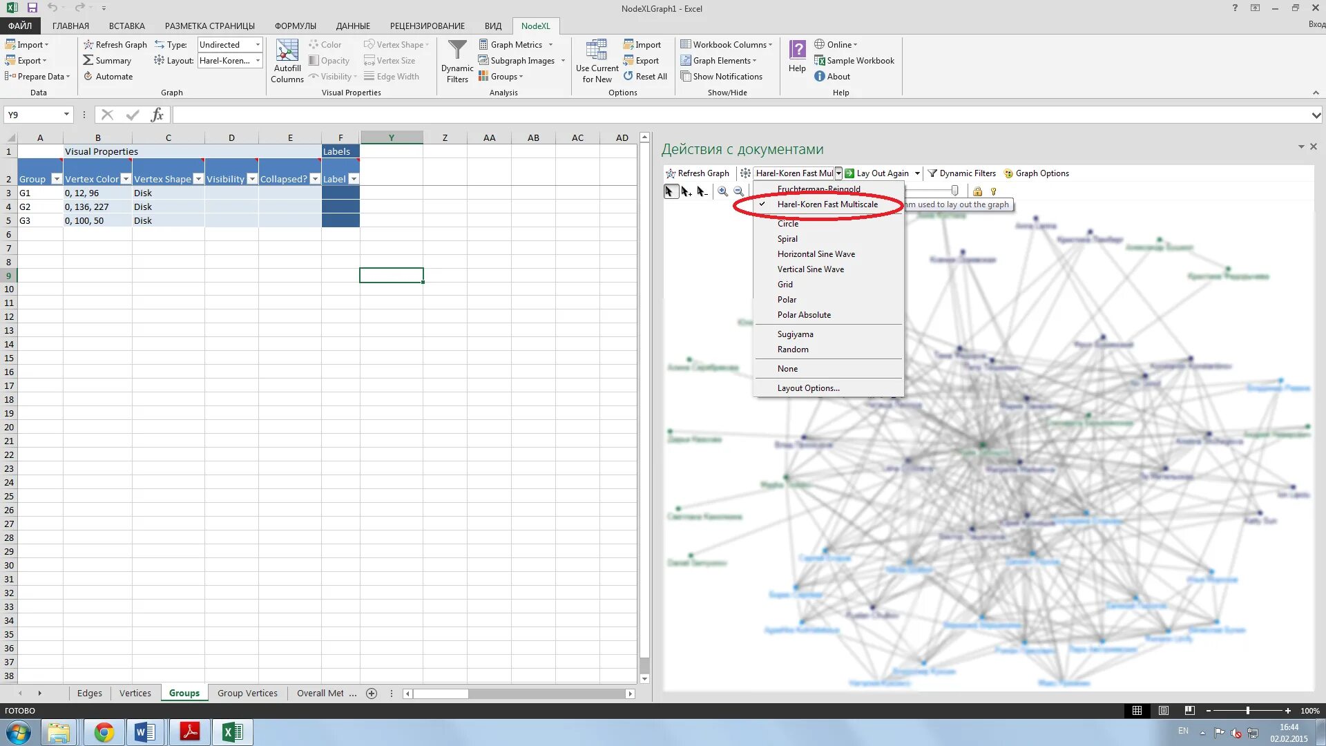Image resolution: width=1326 pixels, height=746 pixels.
Task: Click the Name Box showing Y9
Action: (x=38, y=115)
